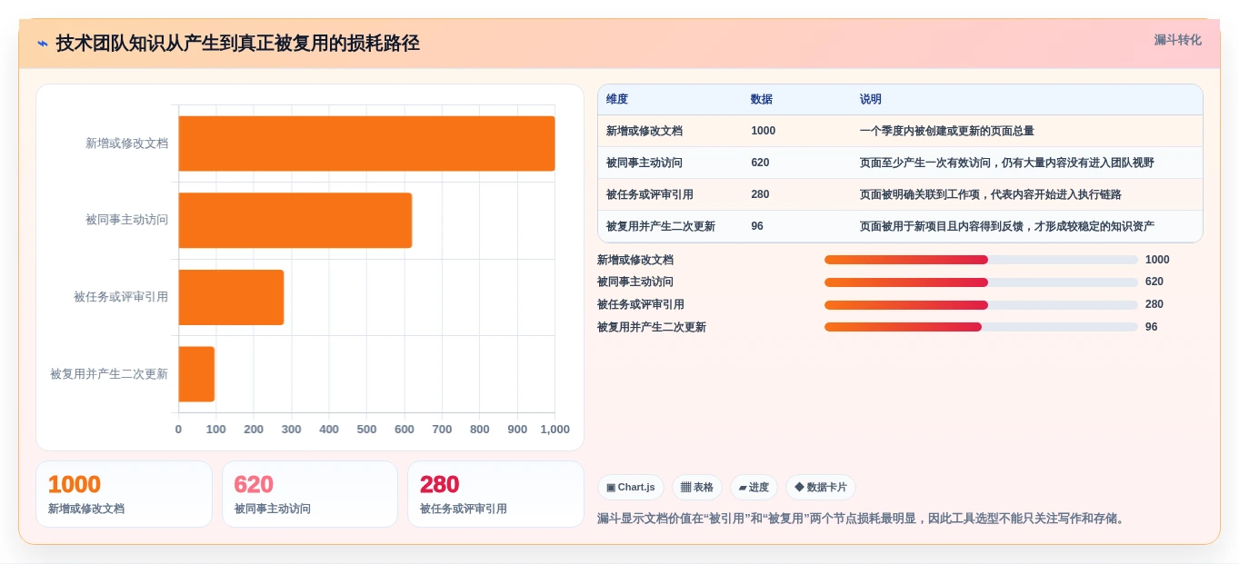Image resolution: width=1239 pixels, height=564 pixels.
Task: Click progress value 620 at right
Action: click(1154, 282)
